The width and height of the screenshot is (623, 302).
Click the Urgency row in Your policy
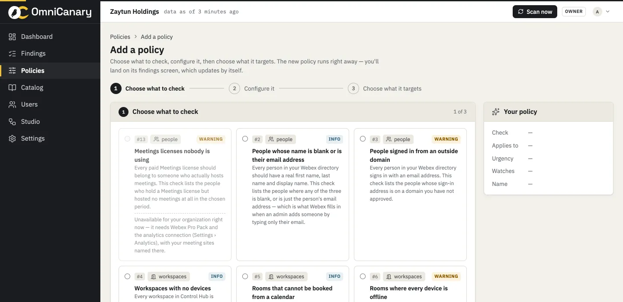[x=548, y=158]
